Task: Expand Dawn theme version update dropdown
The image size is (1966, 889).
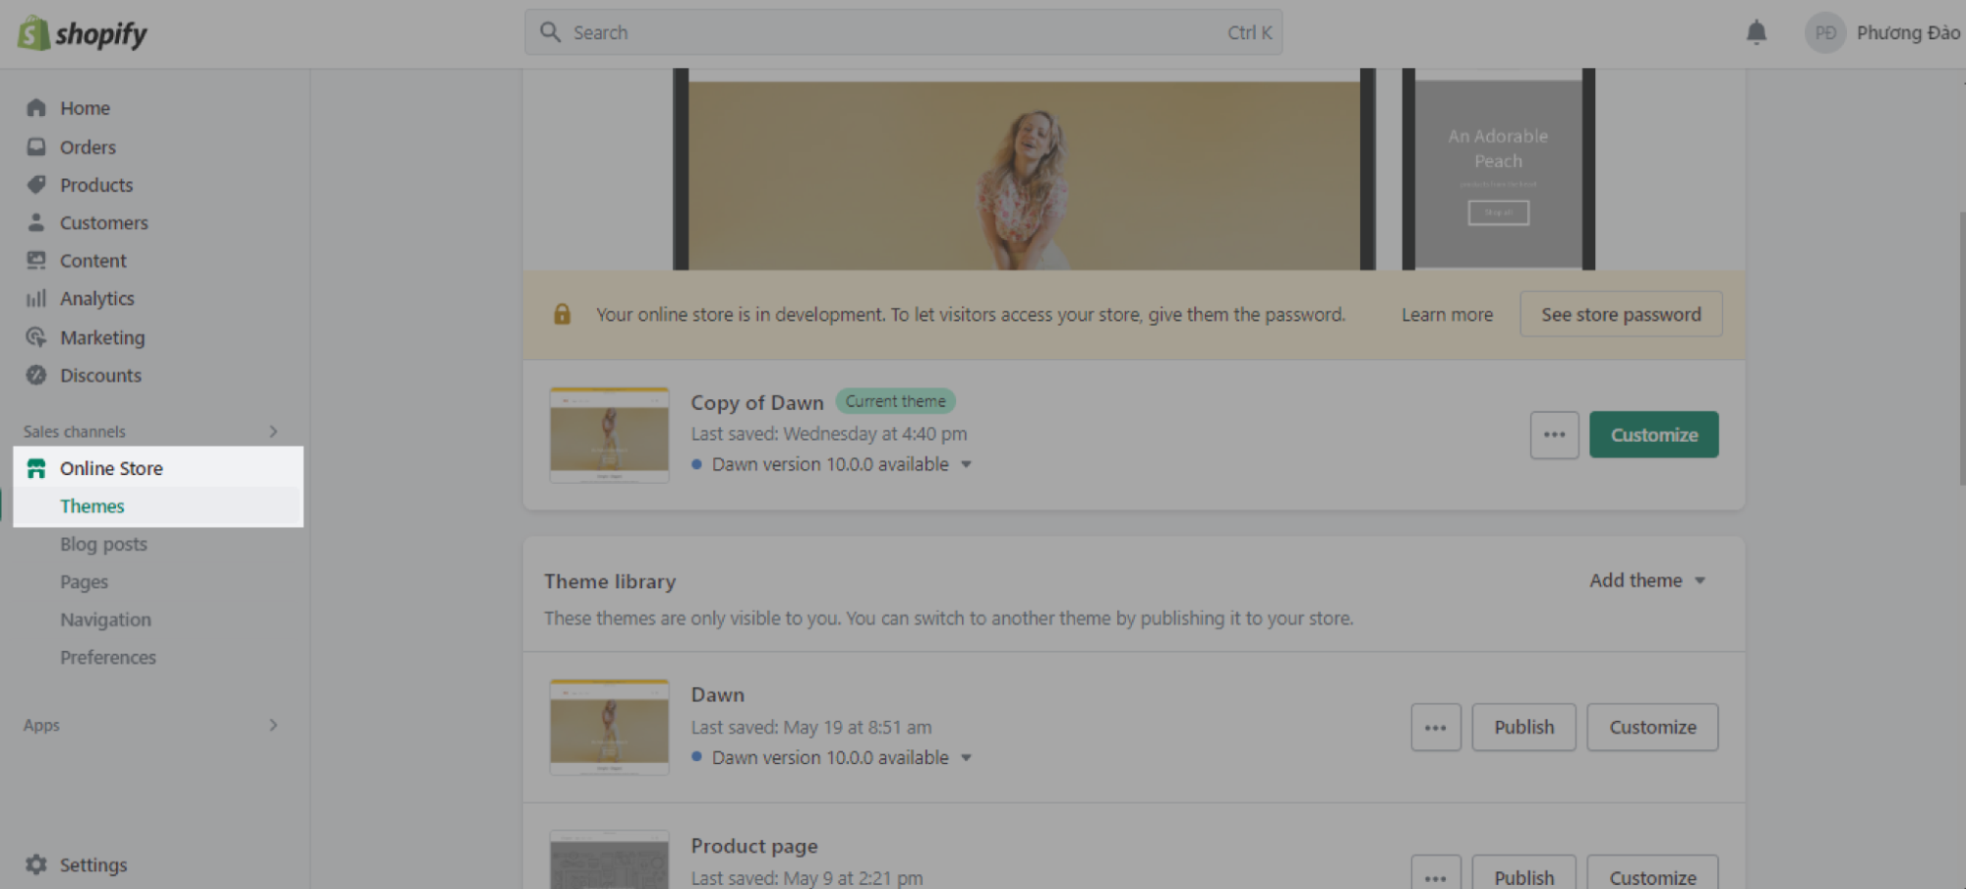Action: [x=966, y=757]
